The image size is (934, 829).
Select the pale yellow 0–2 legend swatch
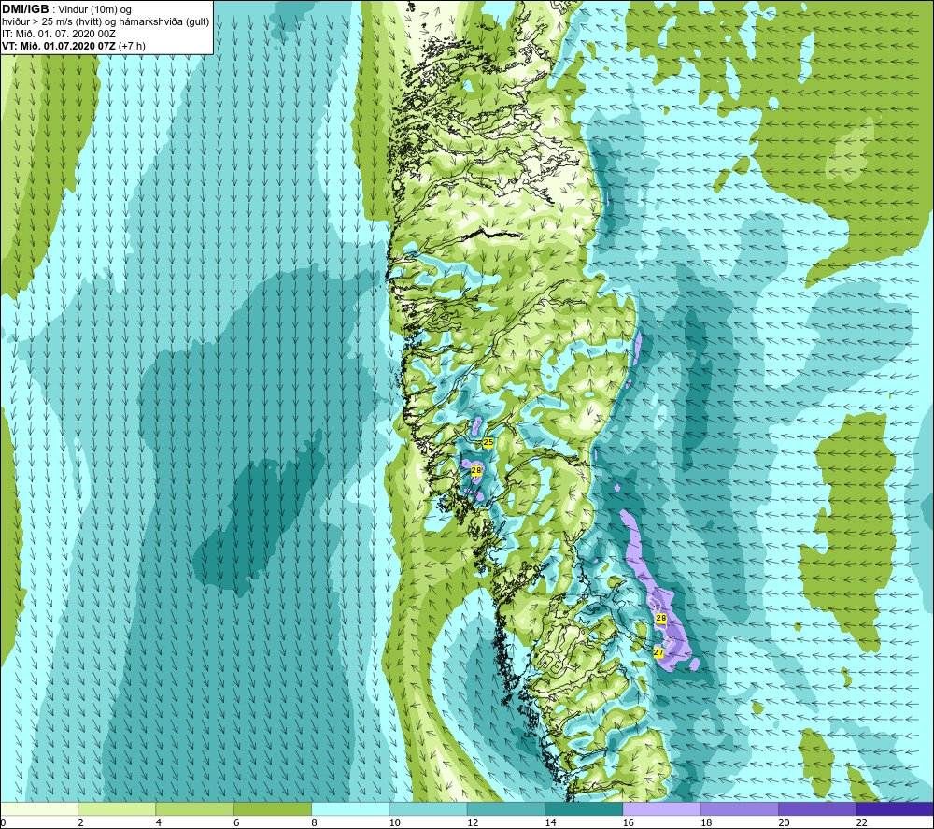click(39, 808)
